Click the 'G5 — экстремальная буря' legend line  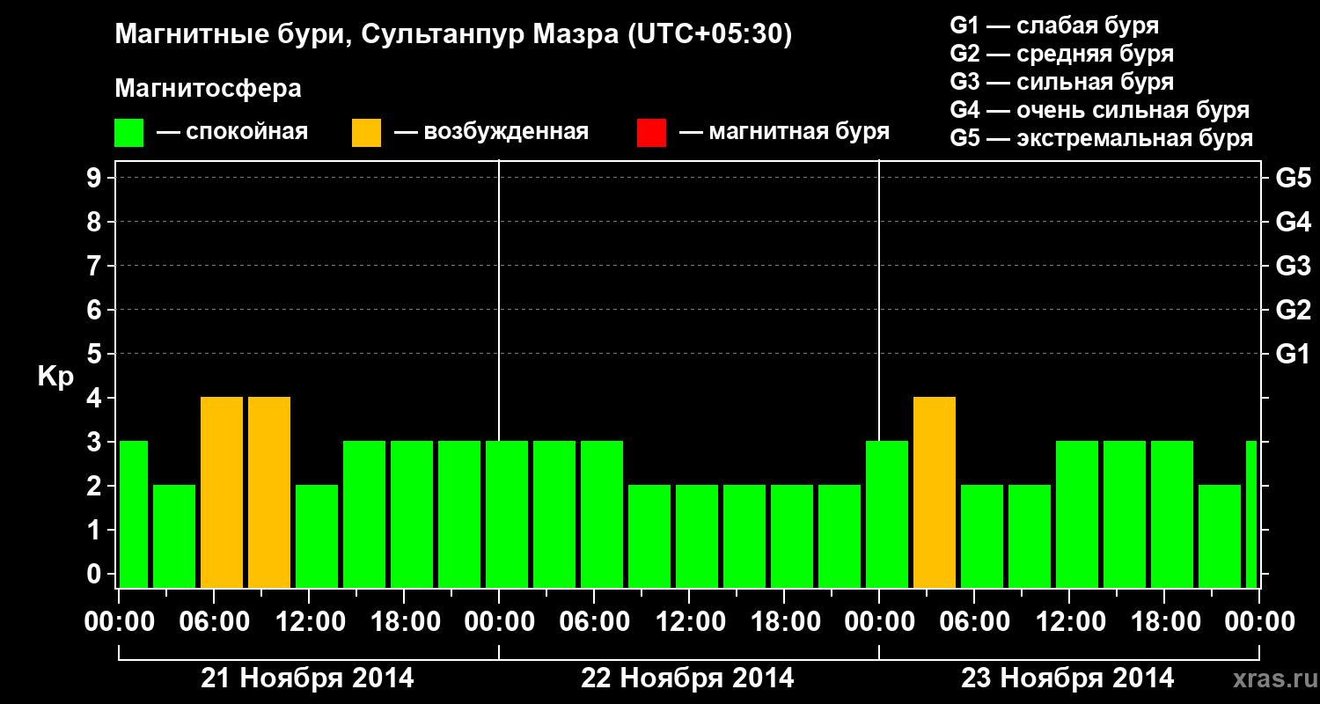tap(1102, 139)
